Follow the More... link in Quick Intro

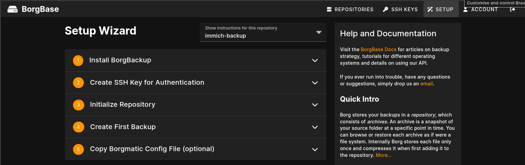[x=383, y=155]
